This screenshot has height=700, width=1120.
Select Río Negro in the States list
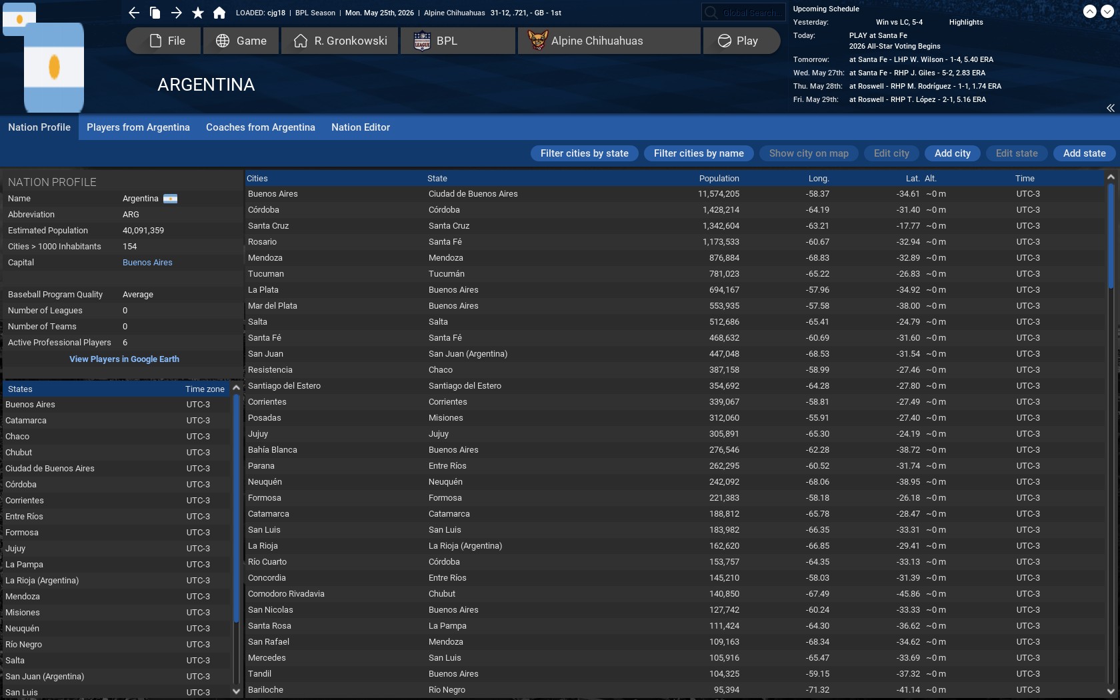[x=117, y=645]
